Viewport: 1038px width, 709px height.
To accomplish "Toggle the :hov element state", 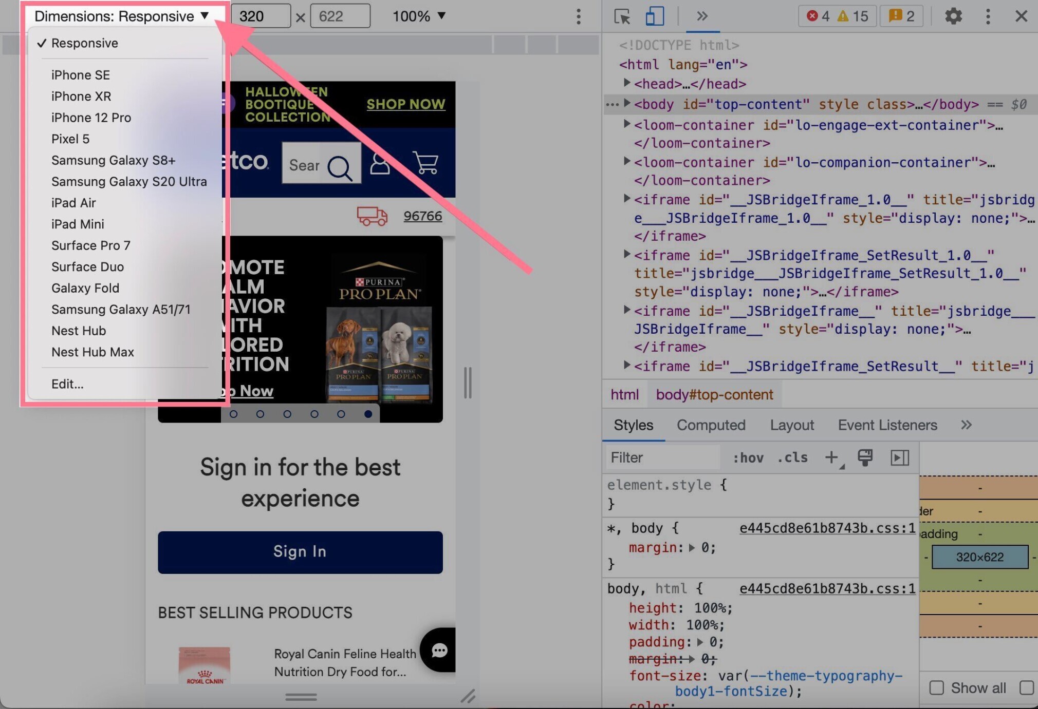I will pyautogui.click(x=748, y=457).
